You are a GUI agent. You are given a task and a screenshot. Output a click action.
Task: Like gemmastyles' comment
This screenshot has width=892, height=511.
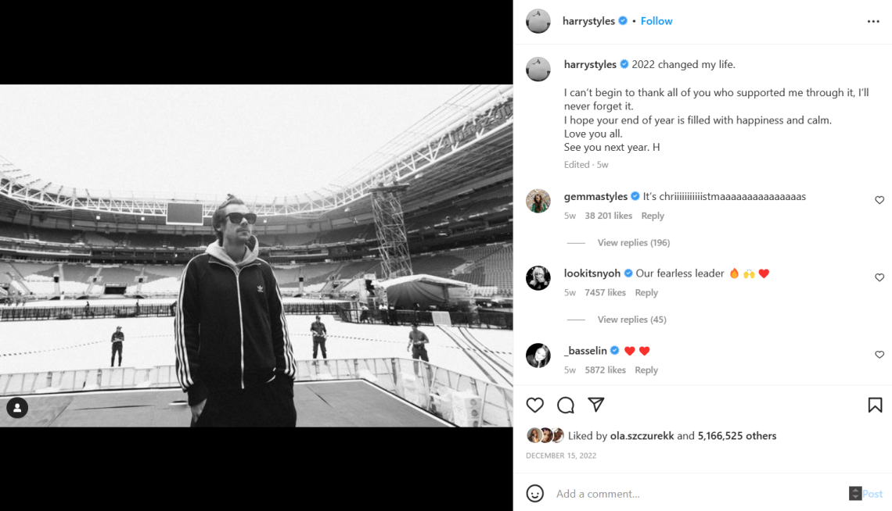coord(879,200)
